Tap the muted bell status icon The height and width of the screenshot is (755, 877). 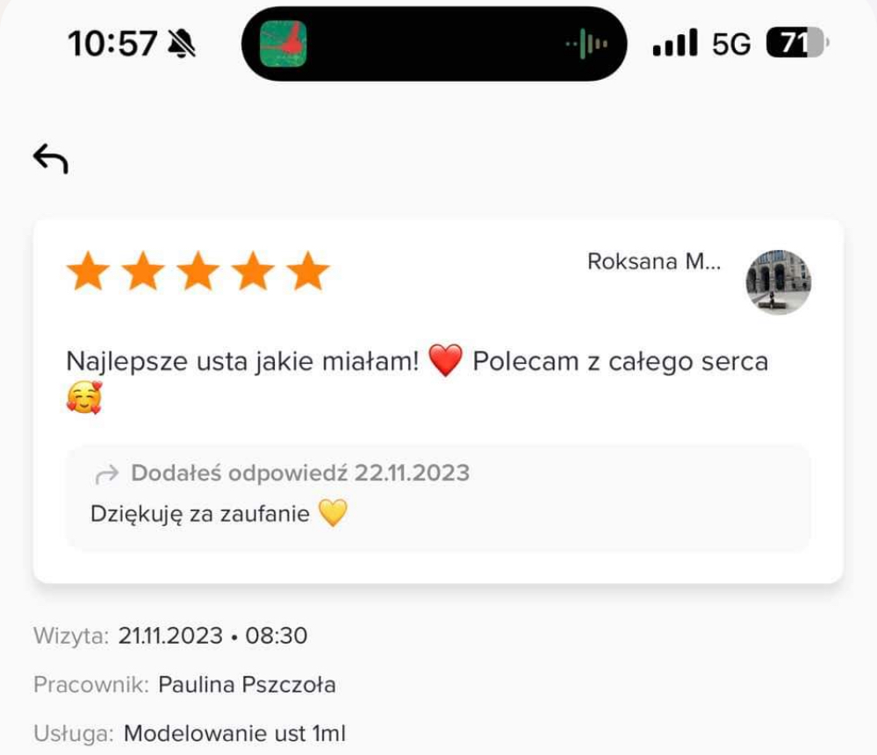pos(182,43)
